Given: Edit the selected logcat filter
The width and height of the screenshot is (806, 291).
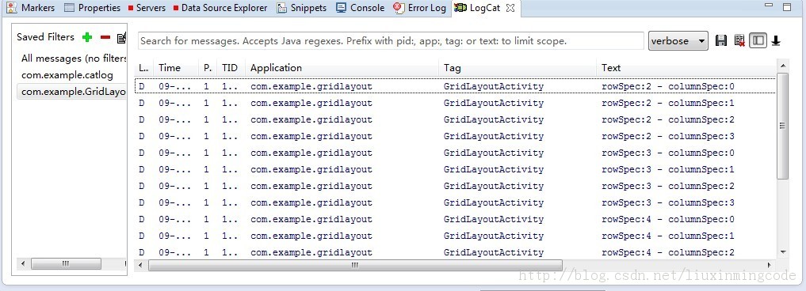Looking at the screenshot, I should pos(122,37).
